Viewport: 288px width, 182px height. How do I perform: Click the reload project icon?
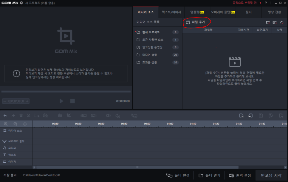tap(250, 116)
